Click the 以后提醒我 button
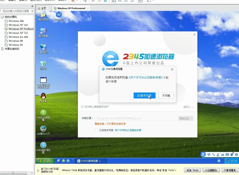The height and width of the screenshot is (175, 239). click(x=211, y=170)
